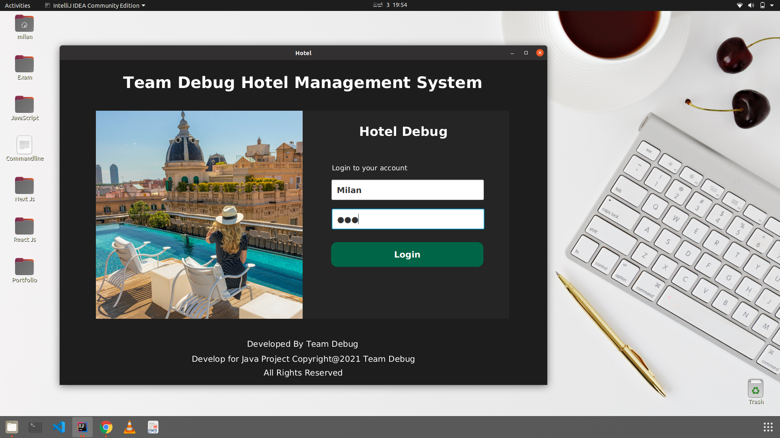Open the Files manager from the dock
This screenshot has width=780, height=438.
click(11, 427)
